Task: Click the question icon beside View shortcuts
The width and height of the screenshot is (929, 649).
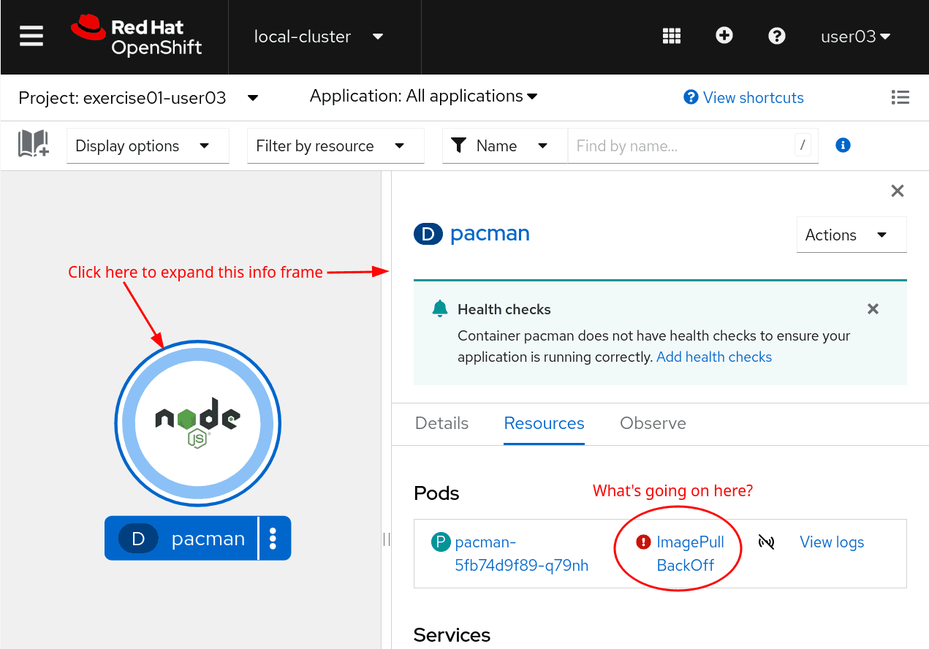Action: click(691, 98)
